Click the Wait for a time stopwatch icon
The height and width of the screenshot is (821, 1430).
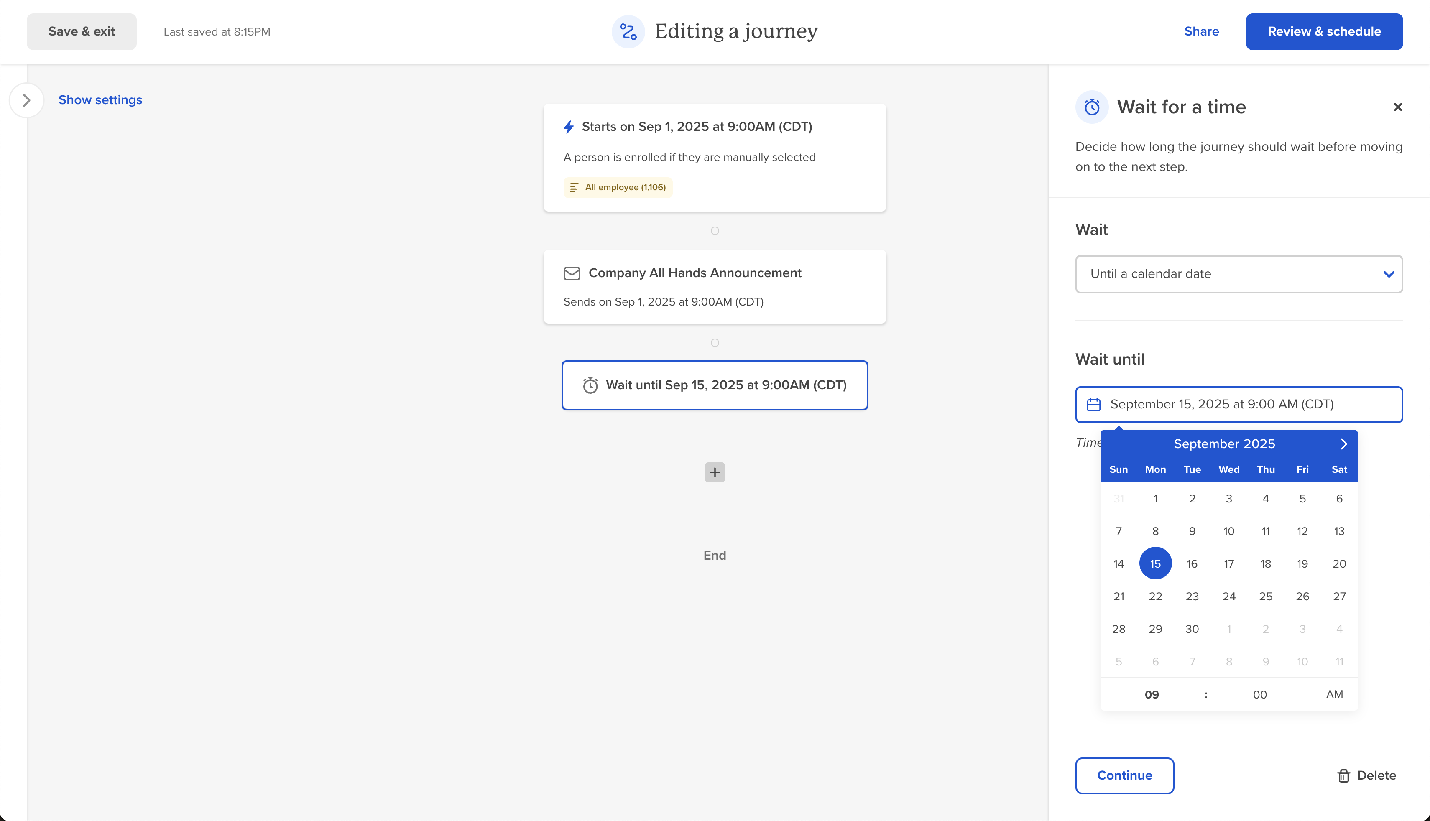click(1091, 107)
